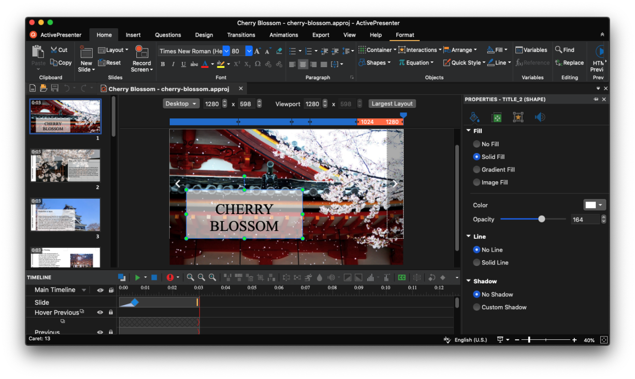Screen dimensions: 635x379
Task: Open the Interactivity star tab
Action: click(x=518, y=117)
